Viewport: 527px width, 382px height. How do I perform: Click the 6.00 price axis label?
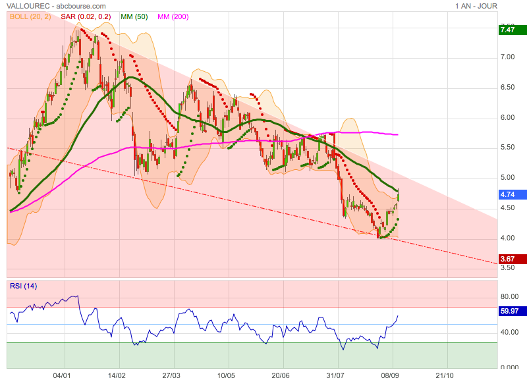coord(507,117)
